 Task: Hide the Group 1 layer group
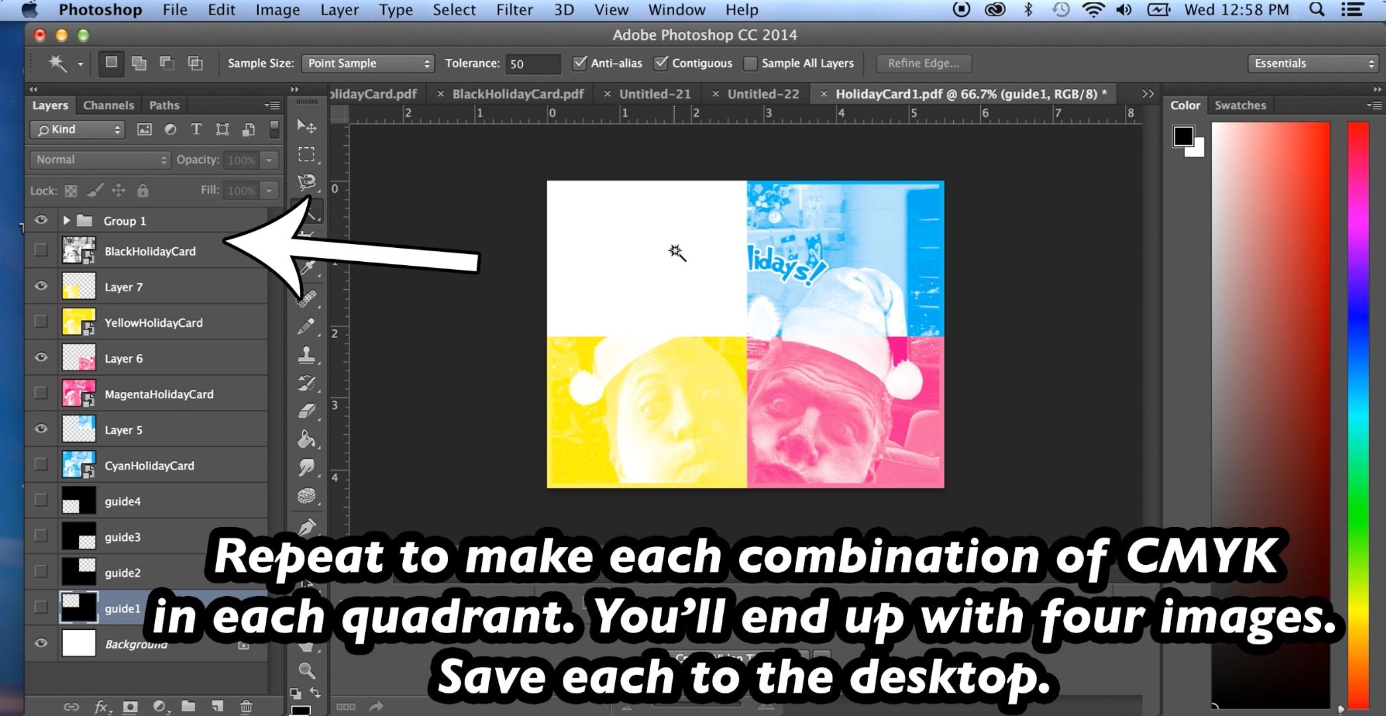coord(41,220)
